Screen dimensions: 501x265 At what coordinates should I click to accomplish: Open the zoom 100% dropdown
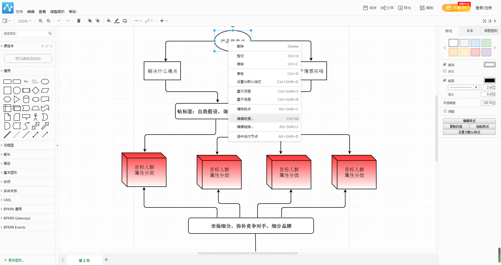[x=25, y=21]
